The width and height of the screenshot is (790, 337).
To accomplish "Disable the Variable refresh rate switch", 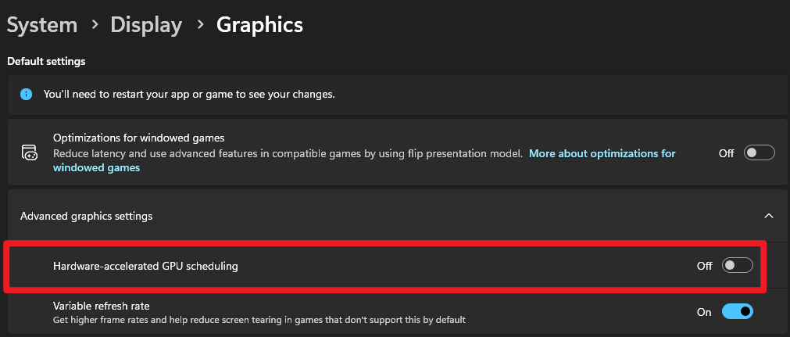I will click(737, 312).
